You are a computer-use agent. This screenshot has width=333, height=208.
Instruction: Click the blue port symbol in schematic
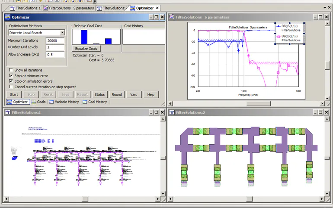14,158
